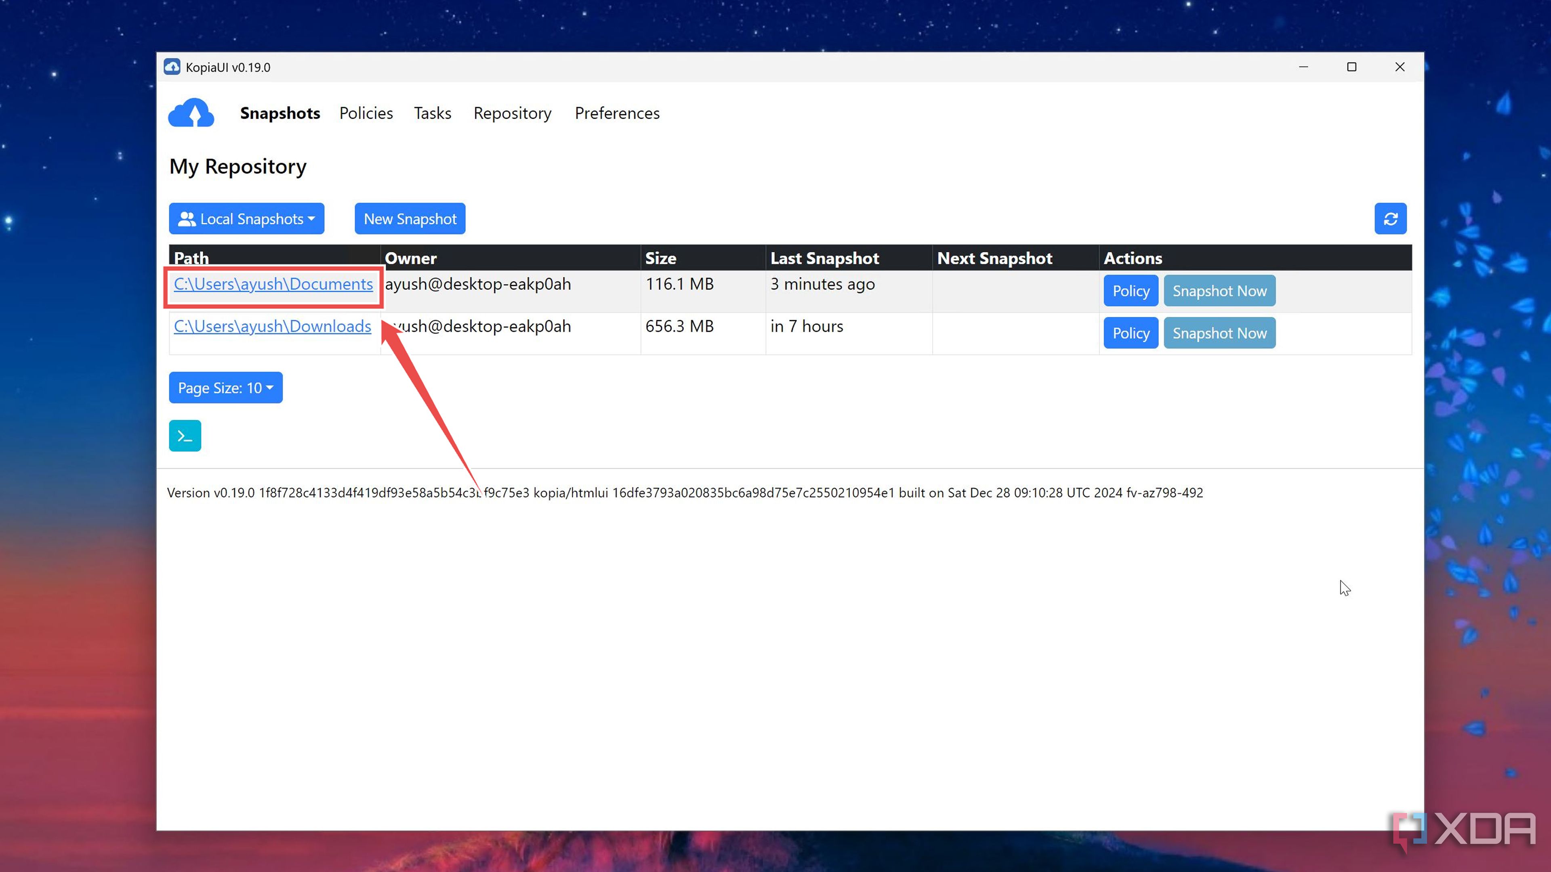Go to the Repository page
Image resolution: width=1551 pixels, height=872 pixels.
point(513,113)
